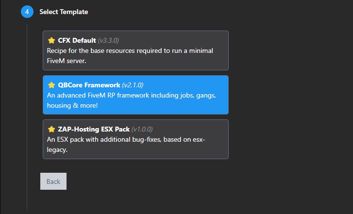Go back with the Back button
The image size is (353, 214).
(53, 181)
